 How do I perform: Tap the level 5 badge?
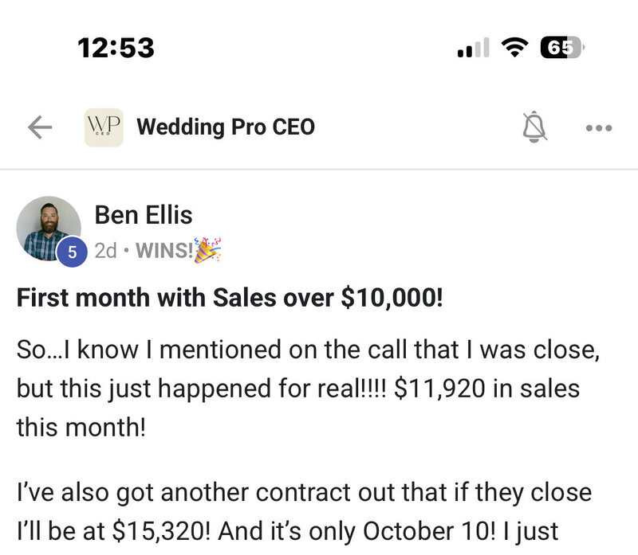coord(72,252)
